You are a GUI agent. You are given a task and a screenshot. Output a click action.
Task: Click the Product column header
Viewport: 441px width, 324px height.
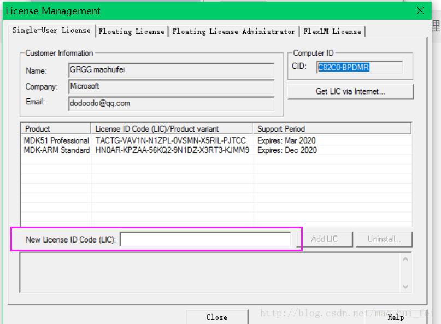tap(56, 129)
